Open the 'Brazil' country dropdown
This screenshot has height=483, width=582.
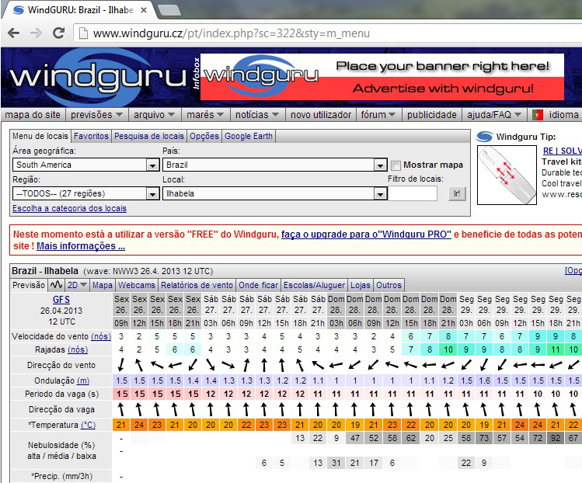(x=274, y=165)
